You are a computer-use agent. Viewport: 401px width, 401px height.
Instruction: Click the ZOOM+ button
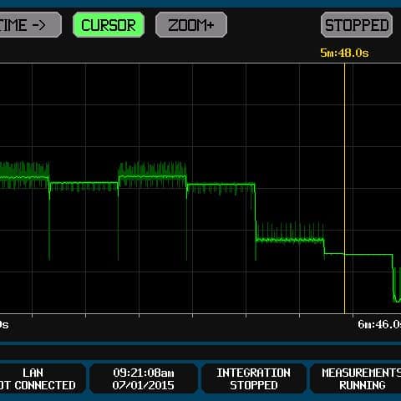tap(191, 25)
